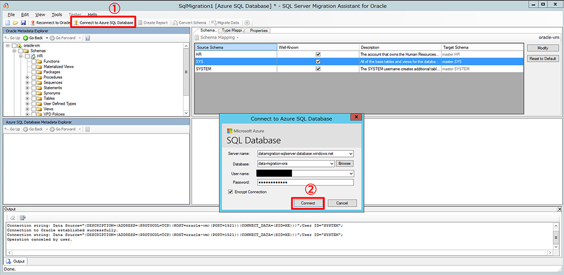This screenshot has width=564, height=275.
Task: Toggle the Encrypt Connection checkbox
Action: click(230, 192)
